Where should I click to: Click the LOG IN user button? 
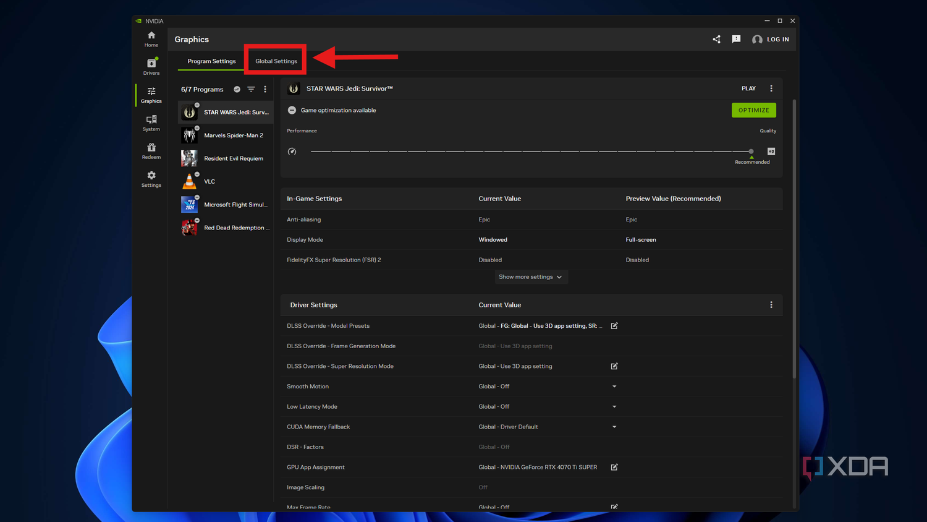(x=771, y=39)
